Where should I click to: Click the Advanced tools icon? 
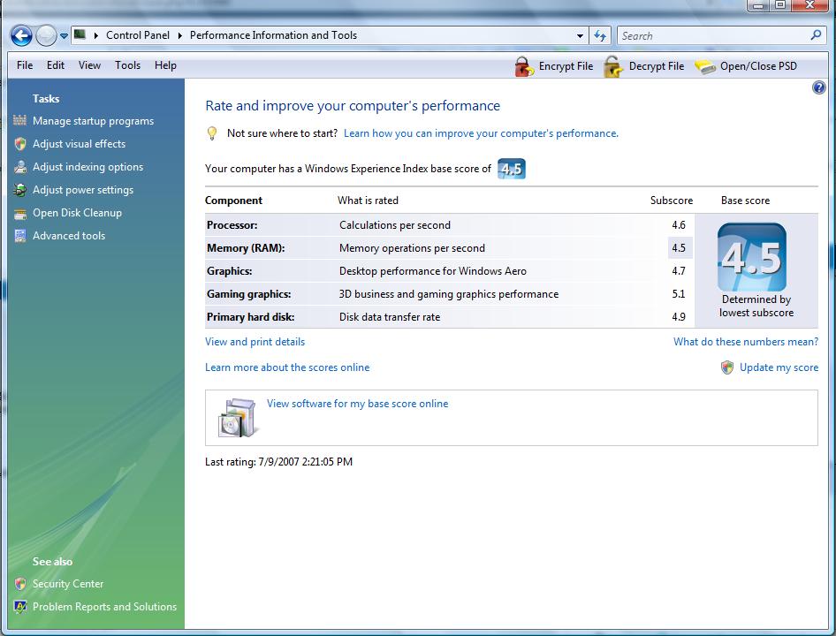20,236
